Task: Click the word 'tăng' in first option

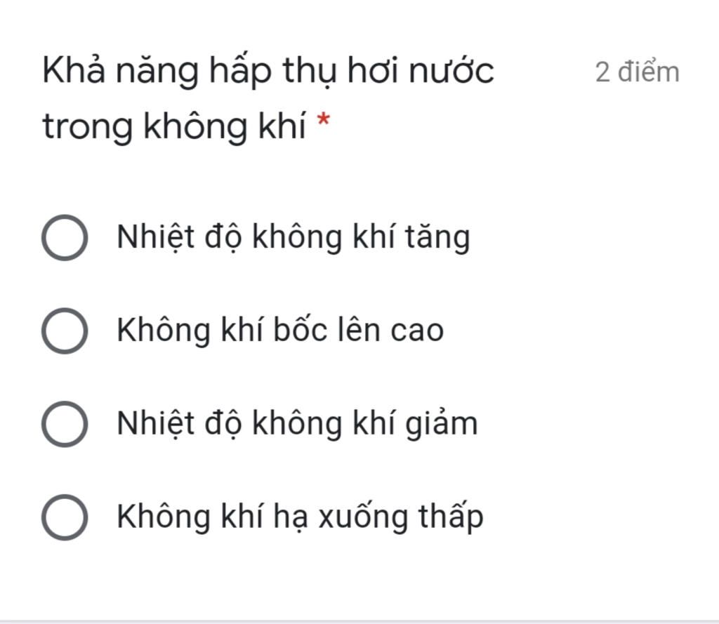Action: (x=437, y=239)
